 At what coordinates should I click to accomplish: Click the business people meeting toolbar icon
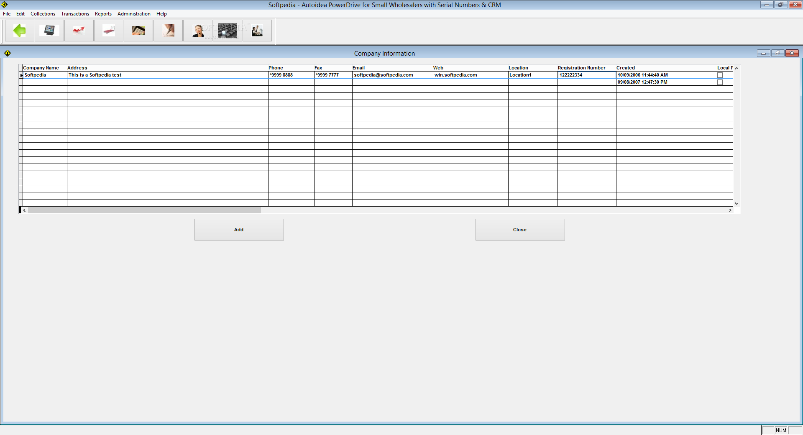pyautogui.click(x=257, y=31)
